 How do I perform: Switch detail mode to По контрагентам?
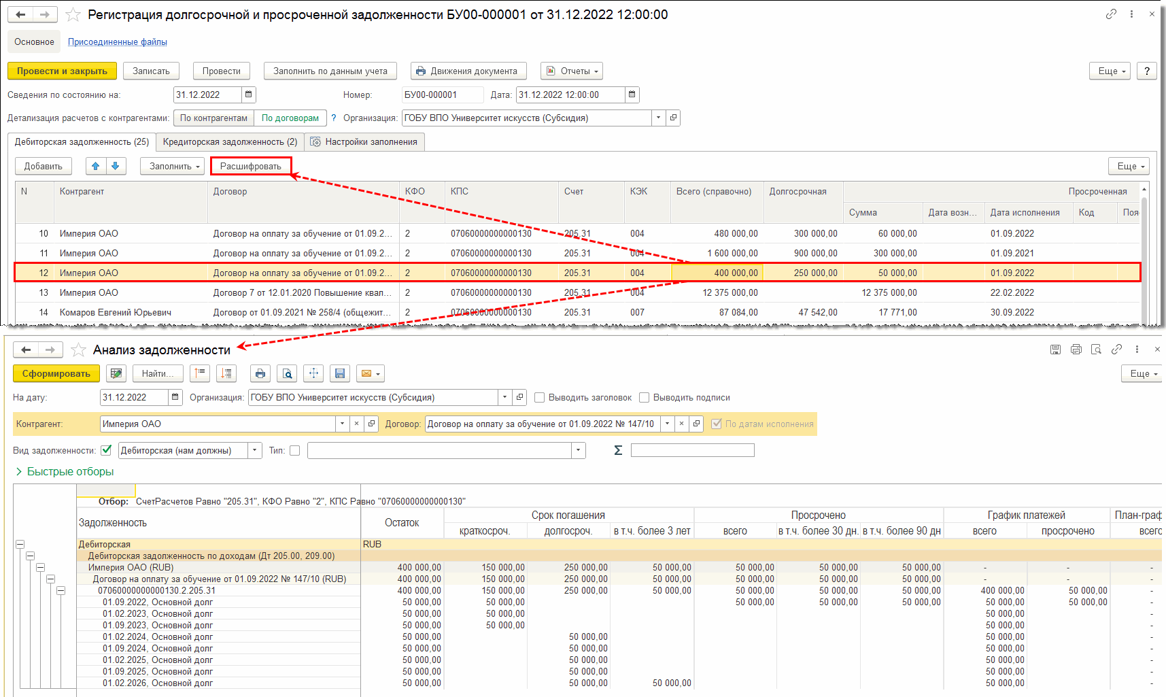coord(213,118)
